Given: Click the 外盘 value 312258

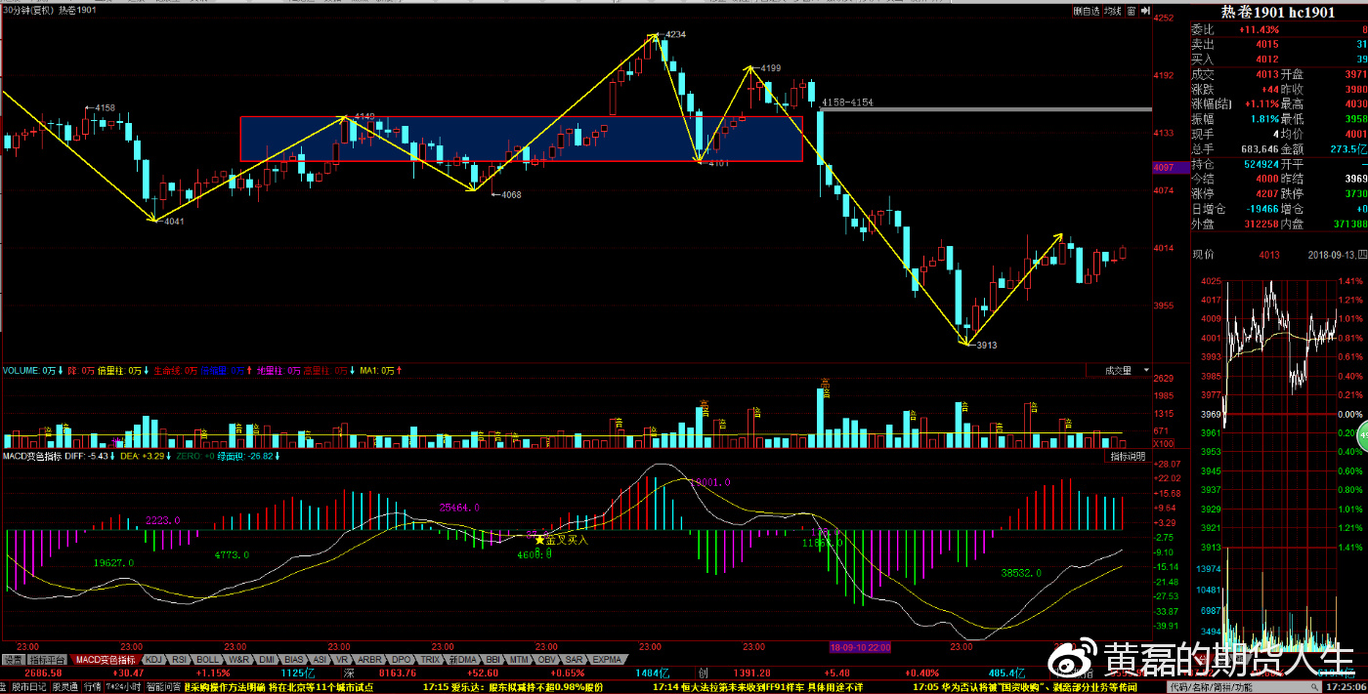Looking at the screenshot, I should pyautogui.click(x=1261, y=224).
